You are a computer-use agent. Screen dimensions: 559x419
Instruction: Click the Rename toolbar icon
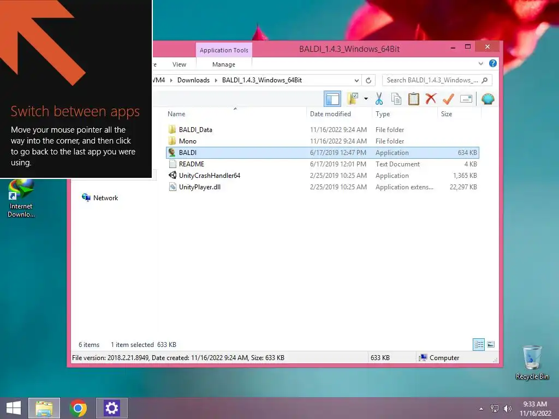tap(466, 99)
